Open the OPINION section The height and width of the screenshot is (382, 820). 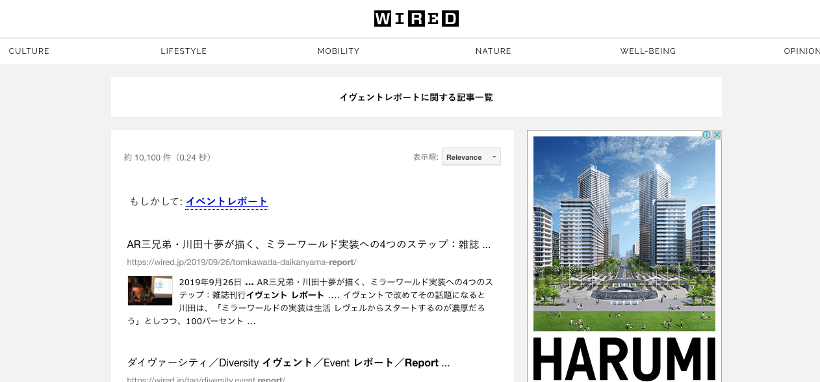[x=801, y=51]
